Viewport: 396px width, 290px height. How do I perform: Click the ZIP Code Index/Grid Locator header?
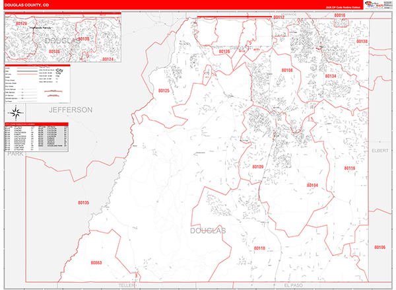click(x=36, y=124)
